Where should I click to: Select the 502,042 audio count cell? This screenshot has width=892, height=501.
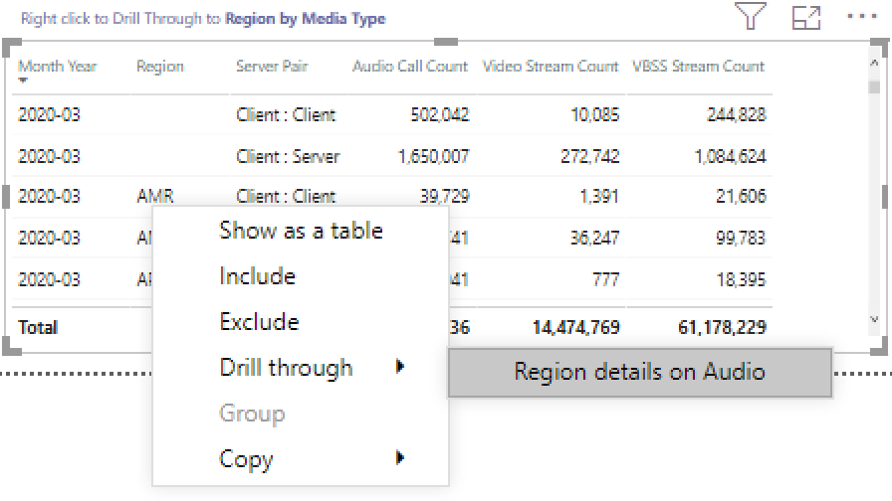[x=440, y=114]
